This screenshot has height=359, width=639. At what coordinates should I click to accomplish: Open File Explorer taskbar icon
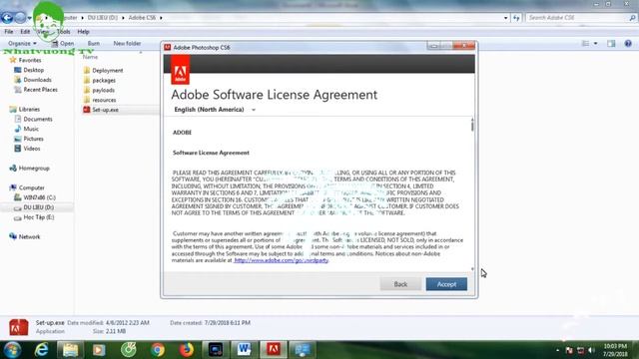point(70,350)
